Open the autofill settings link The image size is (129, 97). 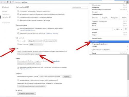pyautogui.click(x=28, y=30)
